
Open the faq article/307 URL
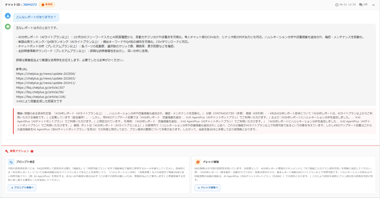pyautogui.click(x=40, y=87)
